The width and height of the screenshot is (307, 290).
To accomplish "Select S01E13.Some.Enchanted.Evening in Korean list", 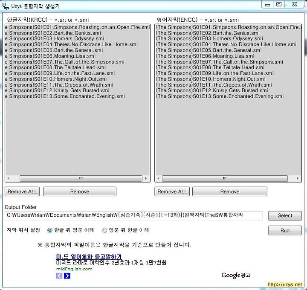I will (x=78, y=96).
